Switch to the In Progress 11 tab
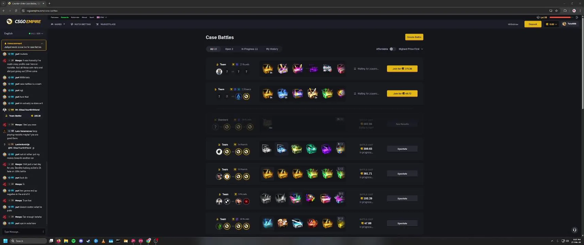This screenshot has height=245, width=584. click(249, 49)
